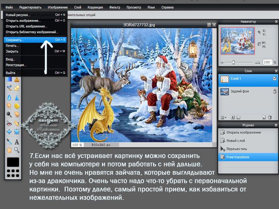Select the Color Picker eyedropper tool
The height and width of the screenshot is (209, 279).
point(9,142)
